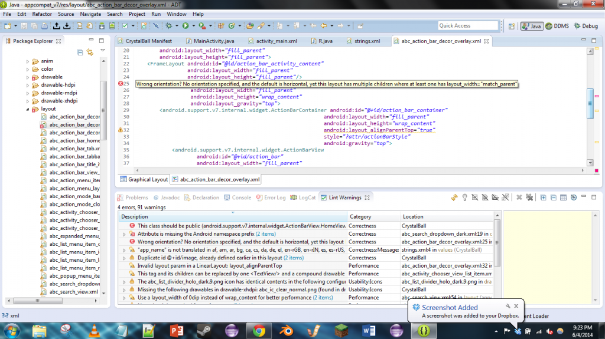605x339 pixels.
Task: Open the Graphical Layout tab
Action: point(144,179)
